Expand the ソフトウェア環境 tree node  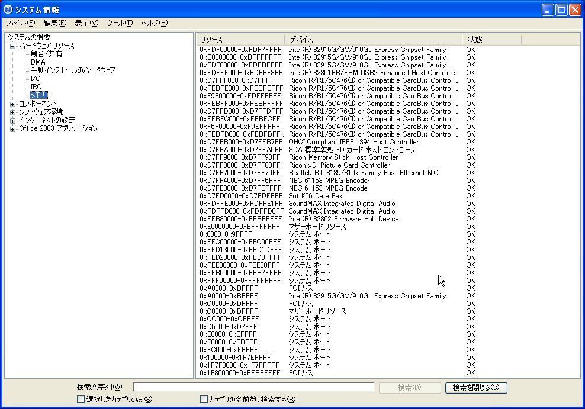(x=13, y=112)
